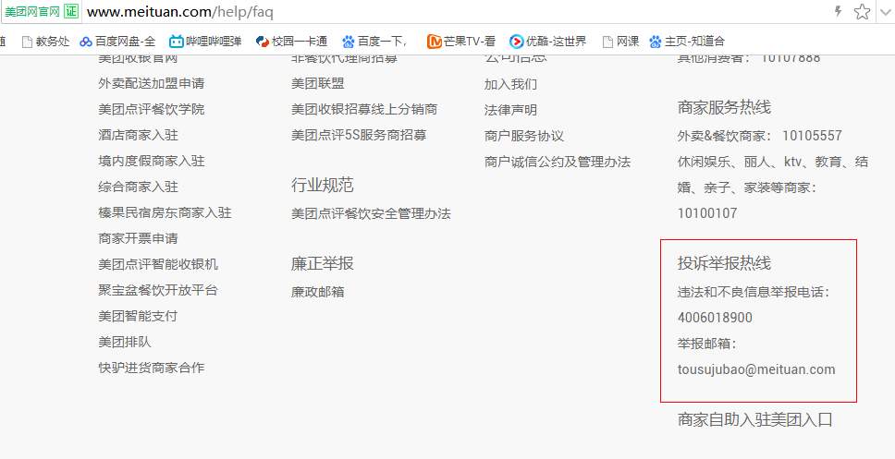Click the site certificate 证 badge in address bar
Image resolution: width=895 pixels, height=459 pixels.
(71, 11)
